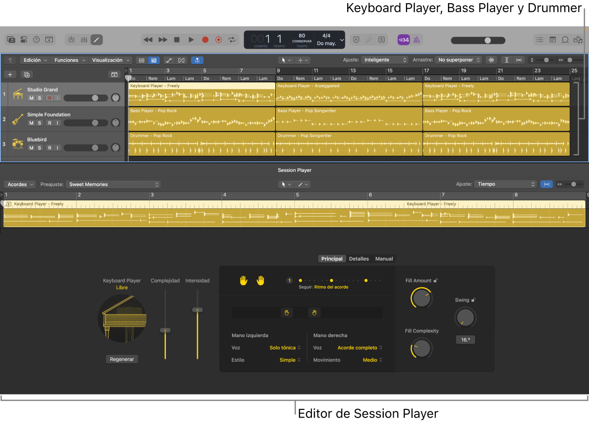Open the List Editors button
Viewport: 589px width, 423px height.
coord(540,40)
